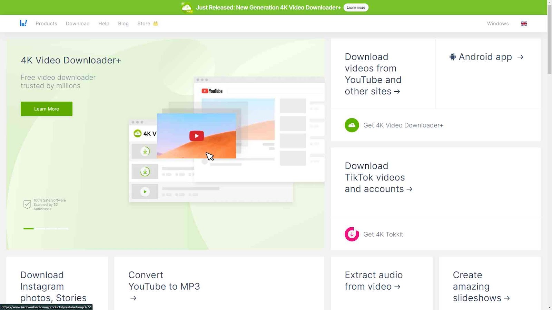The width and height of the screenshot is (552, 310).
Task: Click the 100% Safe Software text
Action: point(50,205)
